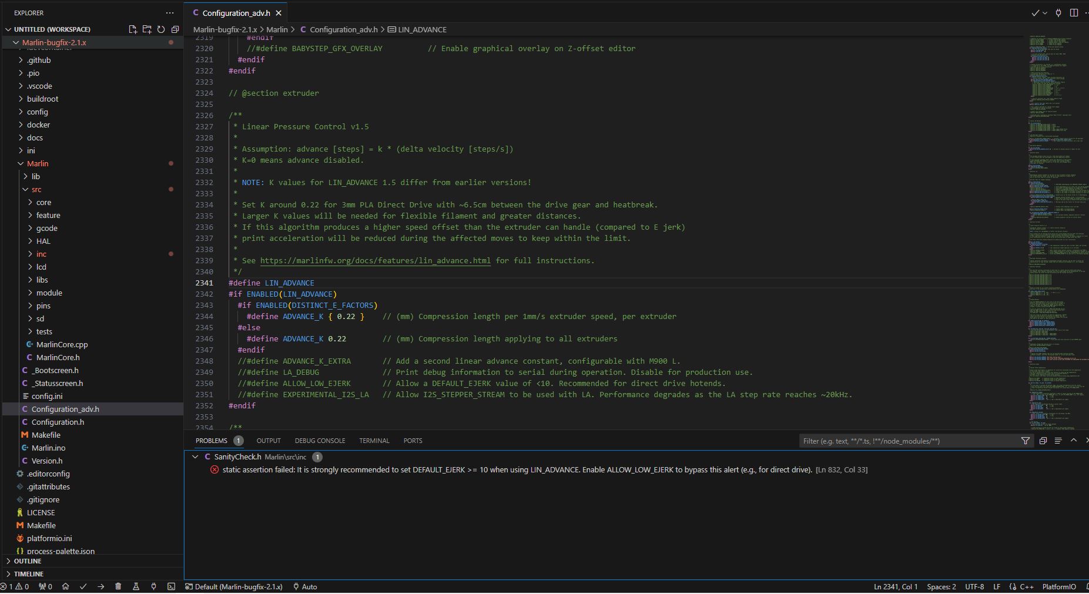1089x594 pixels.
Task: Open the build actions dropdown arrow
Action: pos(1045,13)
